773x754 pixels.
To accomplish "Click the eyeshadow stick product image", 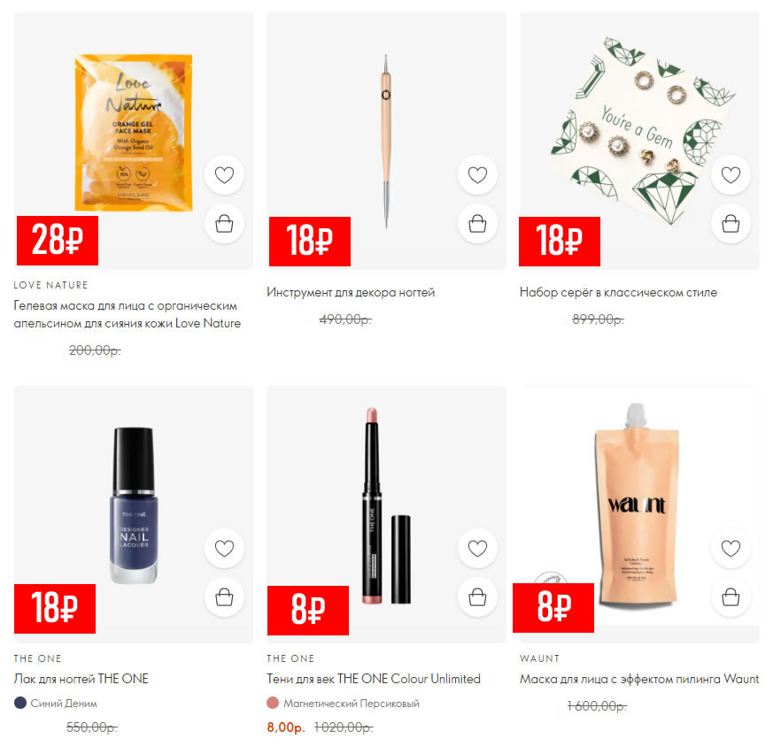I will pos(386,506).
